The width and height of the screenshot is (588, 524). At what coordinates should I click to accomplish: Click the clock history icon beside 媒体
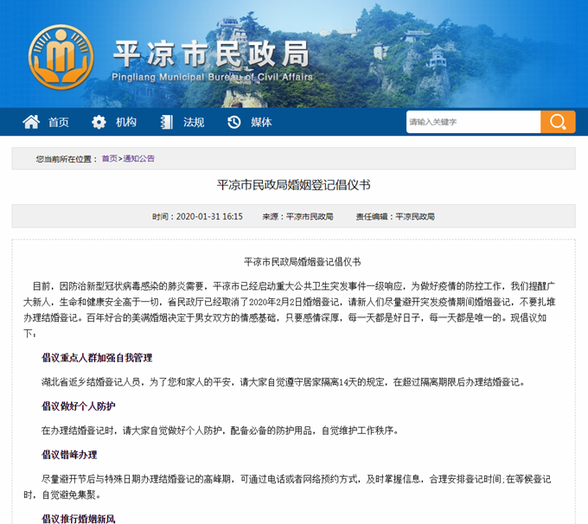pos(234,122)
